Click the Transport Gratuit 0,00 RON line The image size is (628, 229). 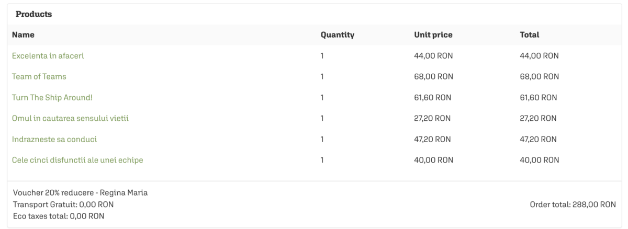click(63, 204)
